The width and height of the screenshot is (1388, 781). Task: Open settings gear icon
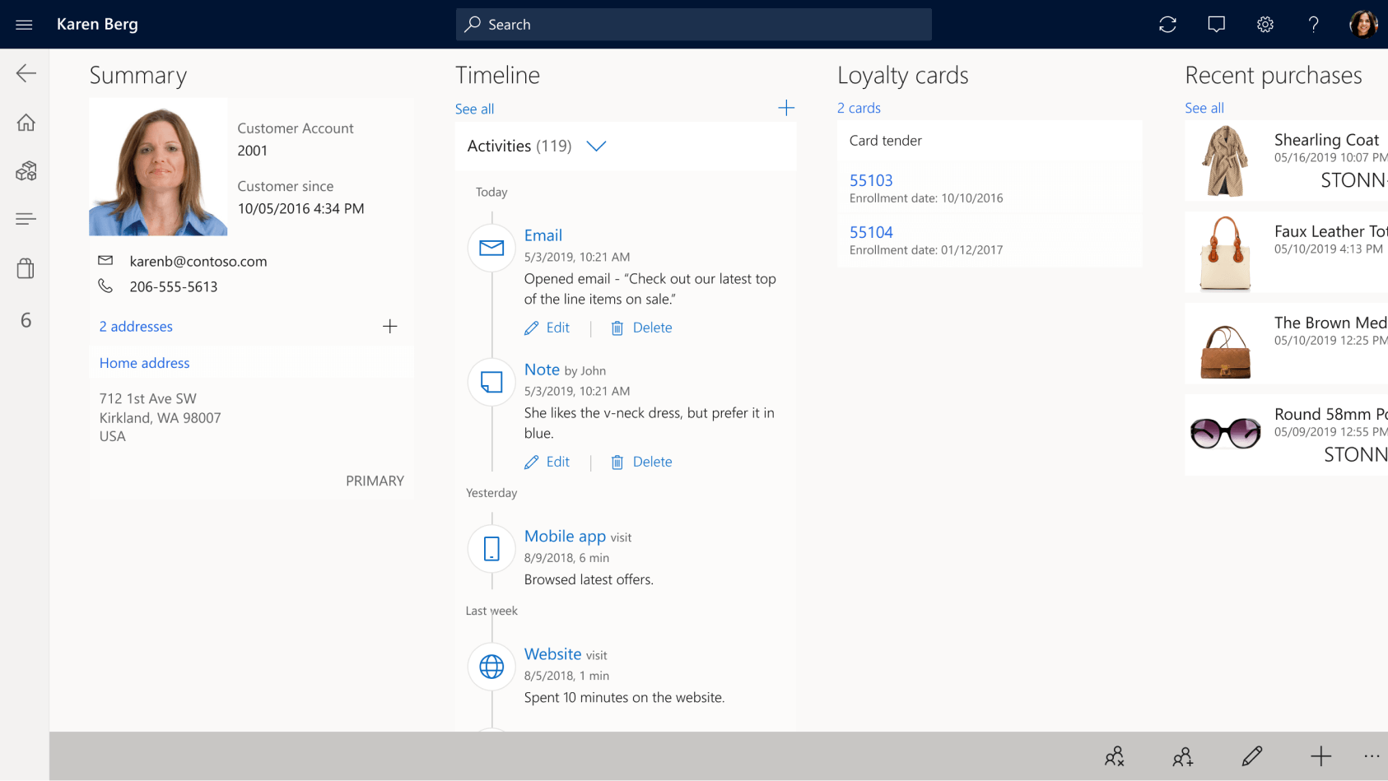tap(1265, 25)
